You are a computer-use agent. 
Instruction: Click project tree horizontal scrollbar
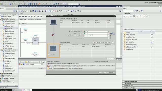[7, 86]
